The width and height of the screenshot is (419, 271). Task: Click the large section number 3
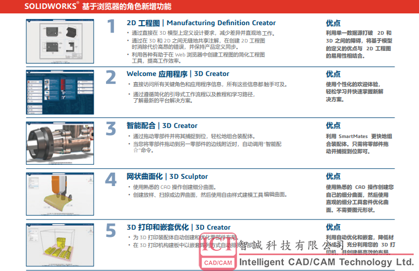111,129
